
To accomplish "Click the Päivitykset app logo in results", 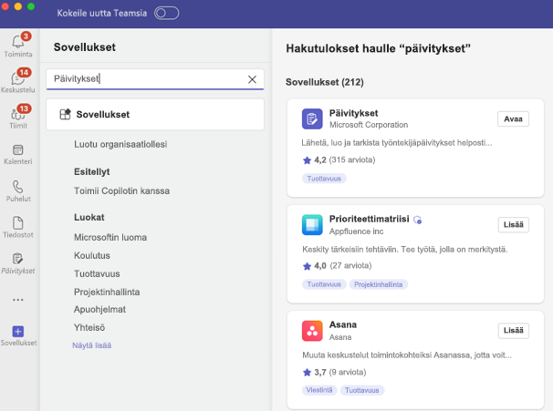I will pyautogui.click(x=312, y=119).
